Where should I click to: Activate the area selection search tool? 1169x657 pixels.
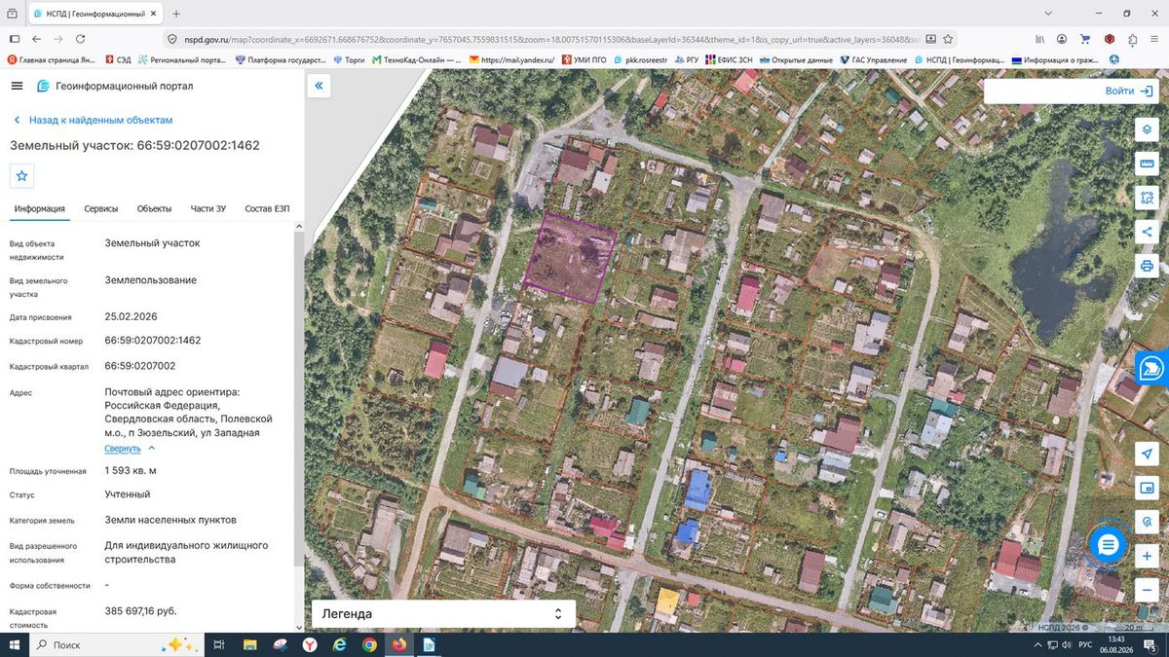point(1147,198)
